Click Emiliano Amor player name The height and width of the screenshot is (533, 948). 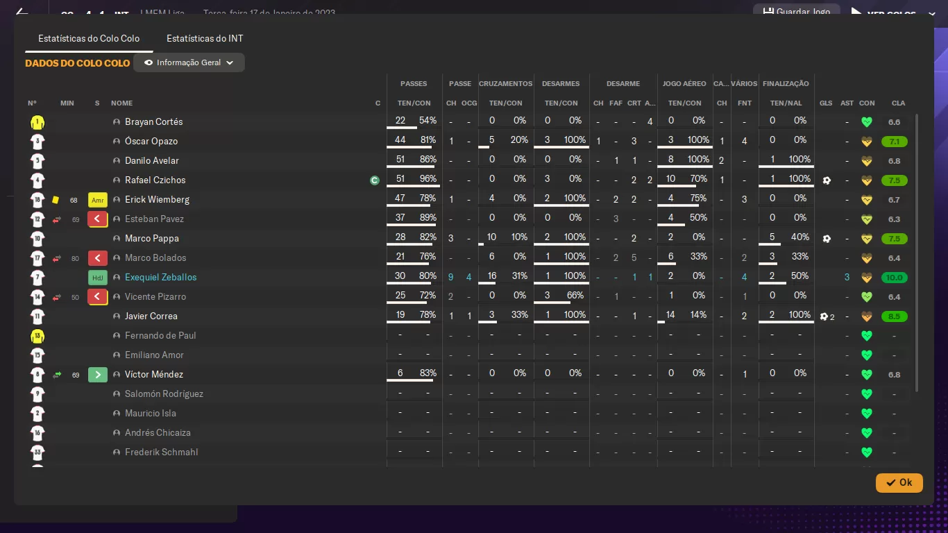click(154, 355)
